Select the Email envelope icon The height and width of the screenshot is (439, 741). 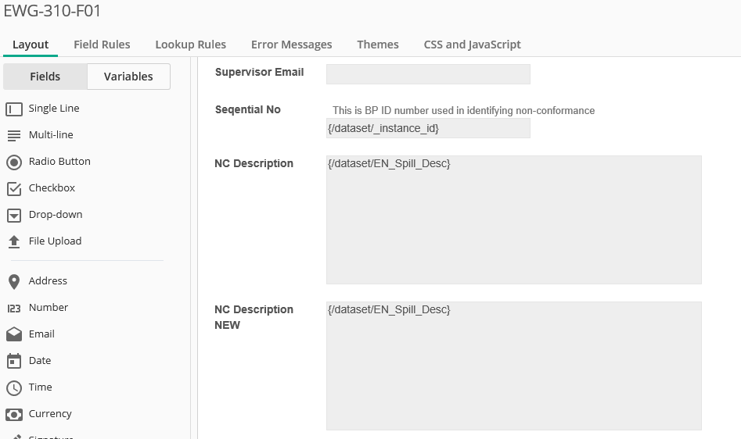point(14,334)
